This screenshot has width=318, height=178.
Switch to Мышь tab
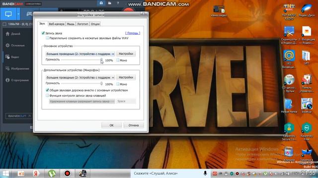71,24
